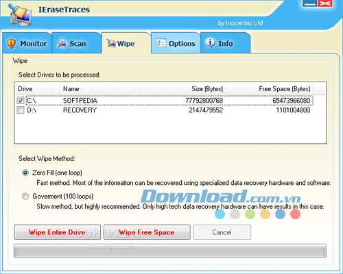Click the Name column header
The image size is (343, 274).
[99, 89]
